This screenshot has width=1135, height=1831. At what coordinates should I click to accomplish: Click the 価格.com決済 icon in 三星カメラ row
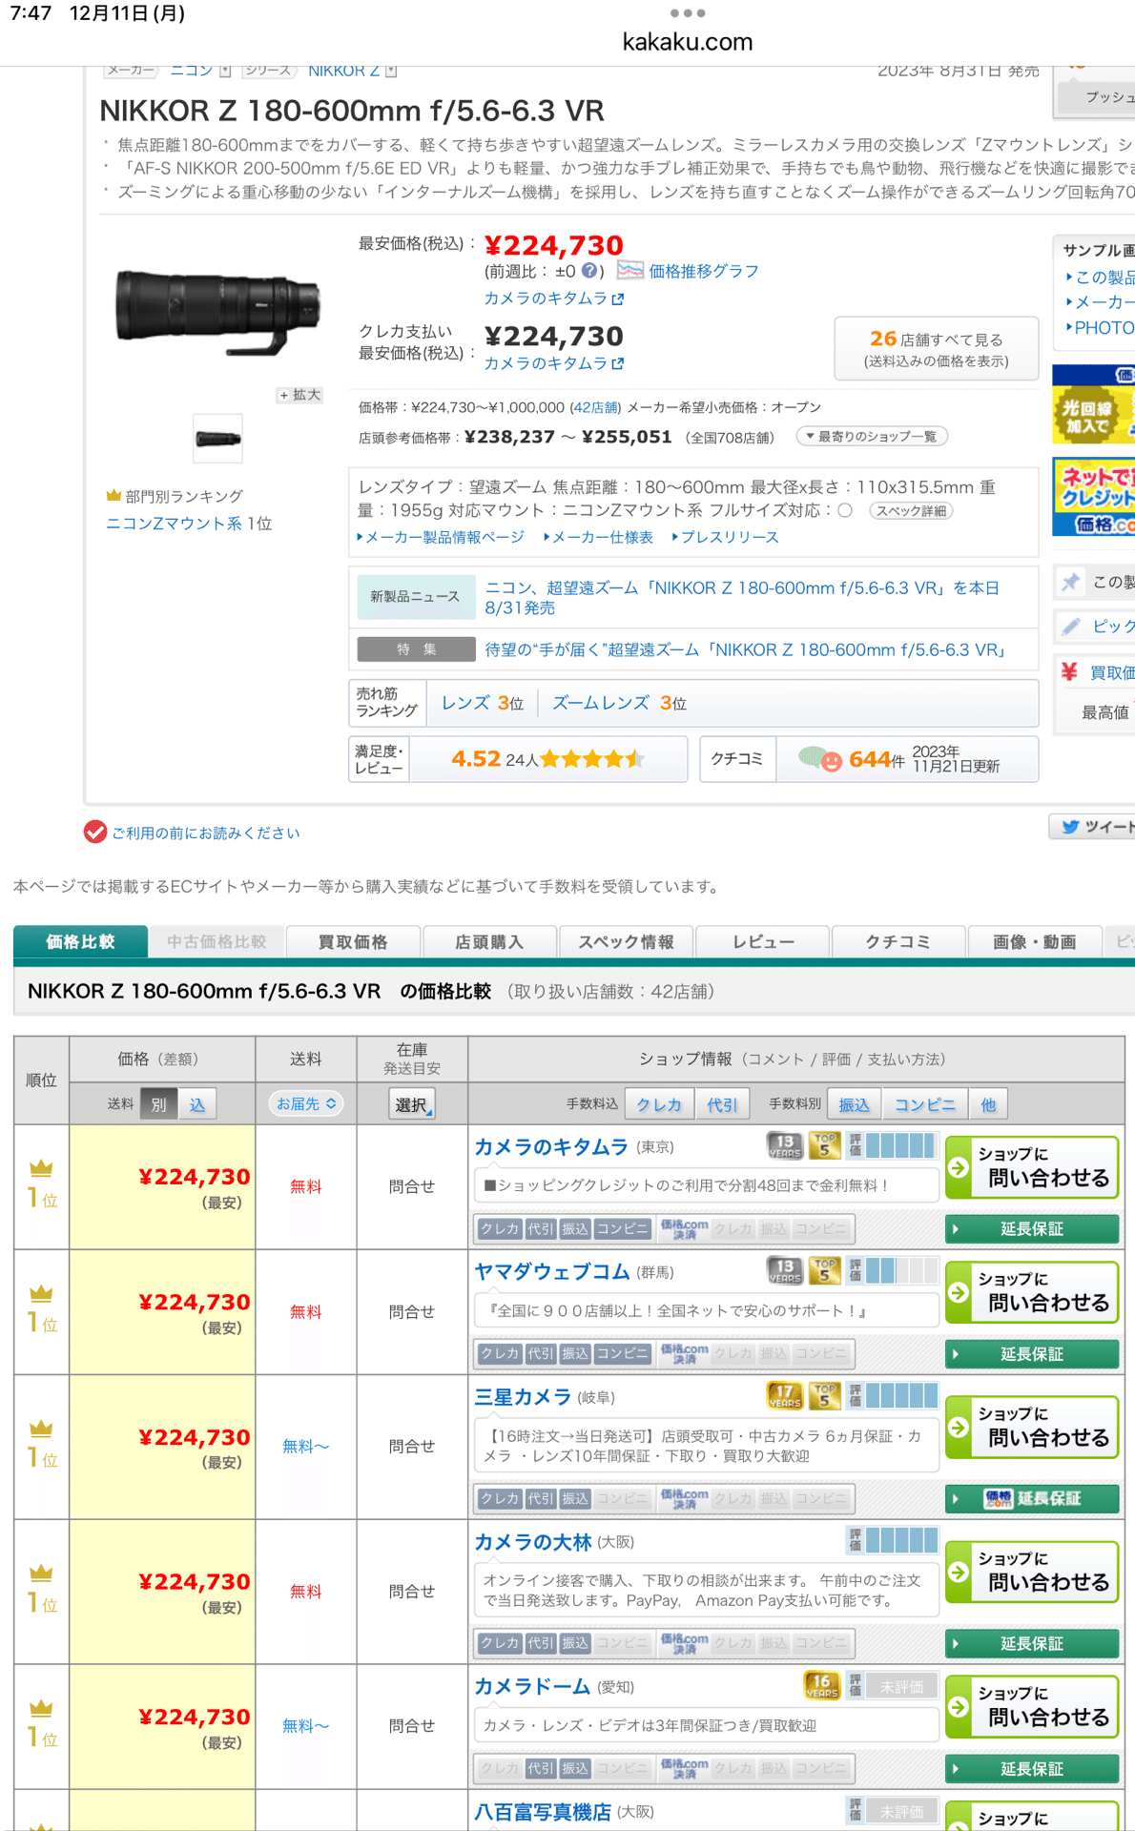(x=685, y=1498)
